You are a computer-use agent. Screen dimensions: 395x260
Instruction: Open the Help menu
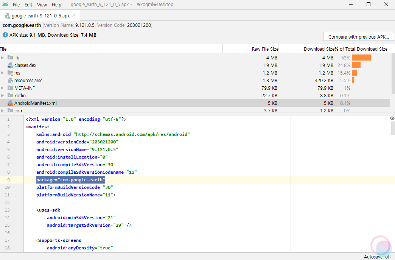56,5
